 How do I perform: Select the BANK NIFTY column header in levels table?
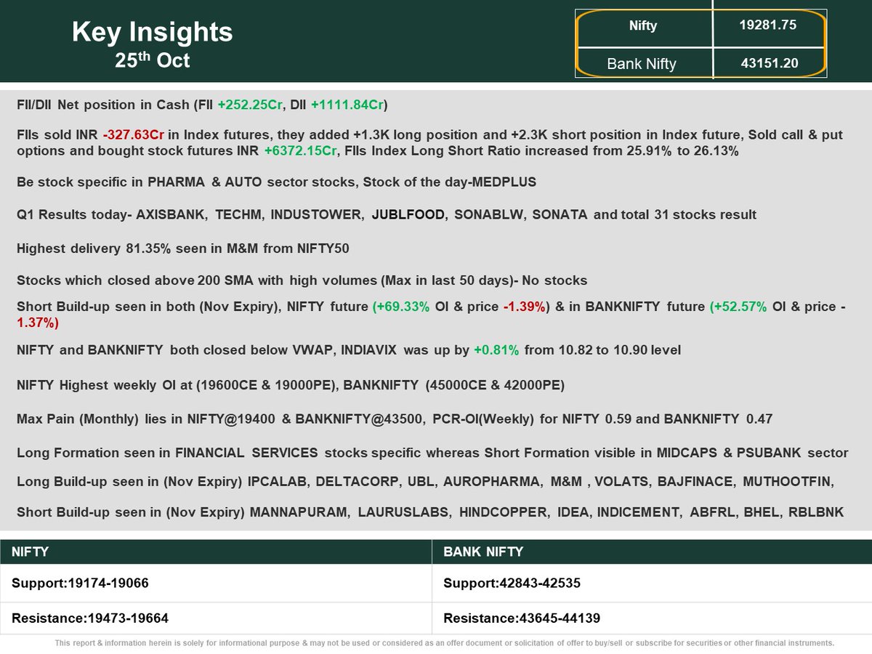tap(652, 552)
